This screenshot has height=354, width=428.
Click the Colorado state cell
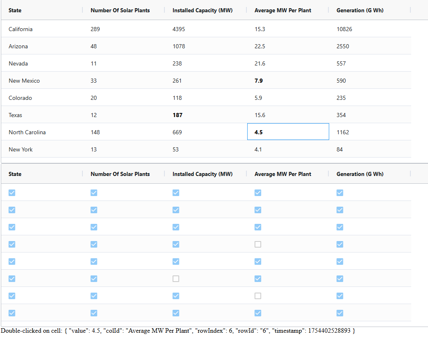pos(20,98)
